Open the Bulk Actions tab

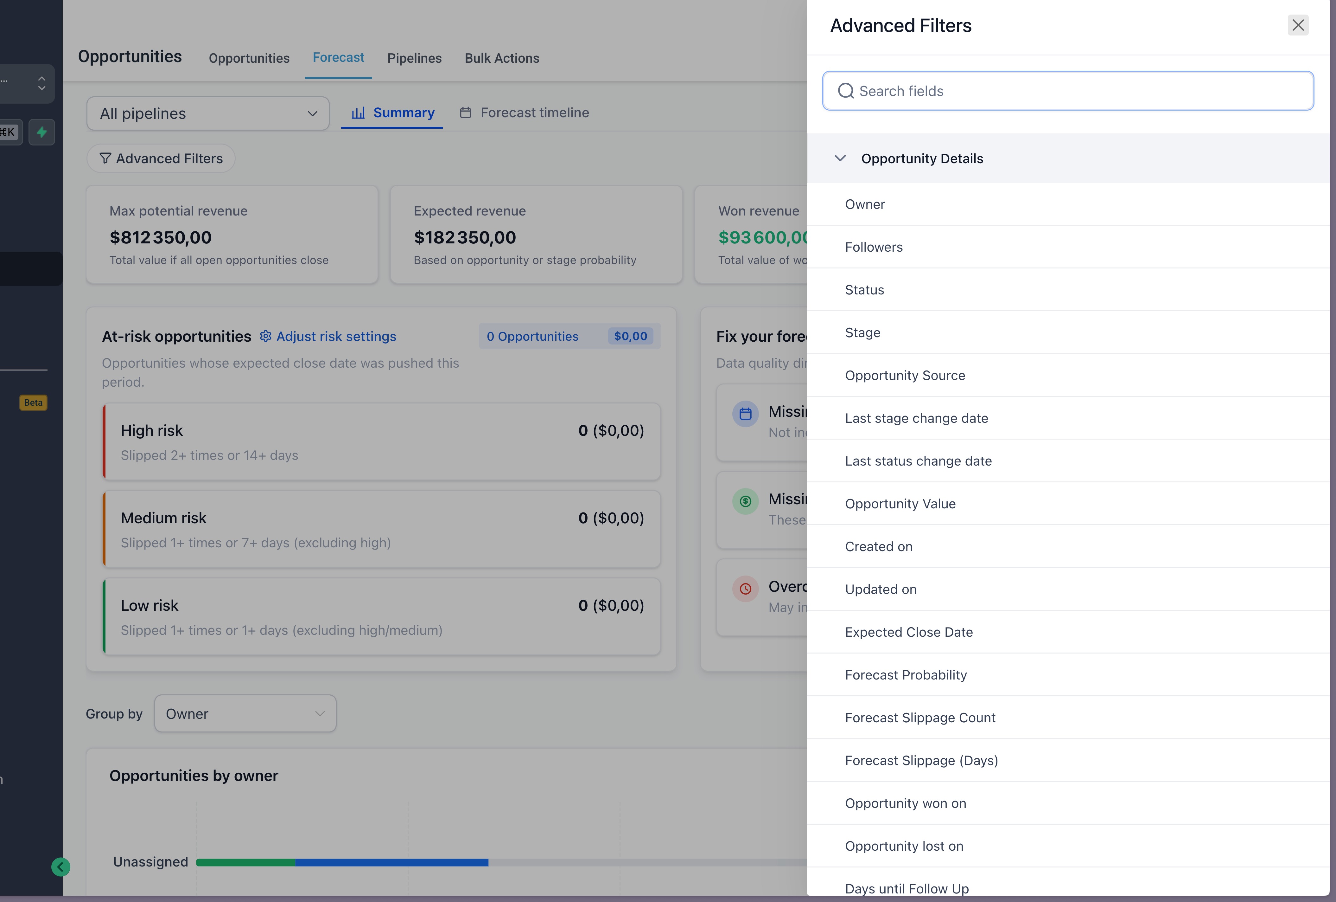click(501, 58)
